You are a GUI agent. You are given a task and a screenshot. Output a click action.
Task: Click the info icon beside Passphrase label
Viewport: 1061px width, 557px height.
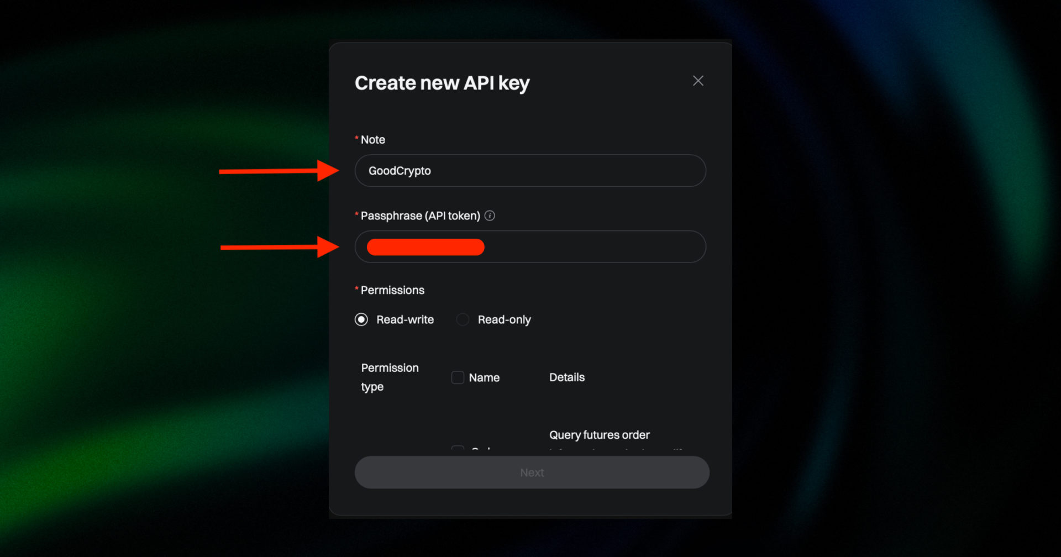[489, 216]
